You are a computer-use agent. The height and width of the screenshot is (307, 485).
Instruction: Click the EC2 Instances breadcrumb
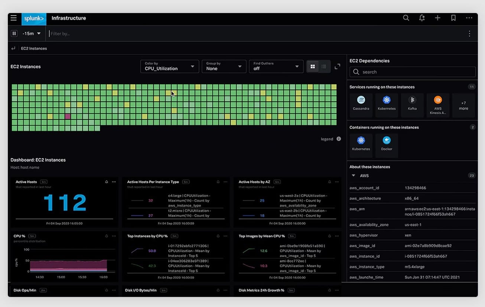34,48
